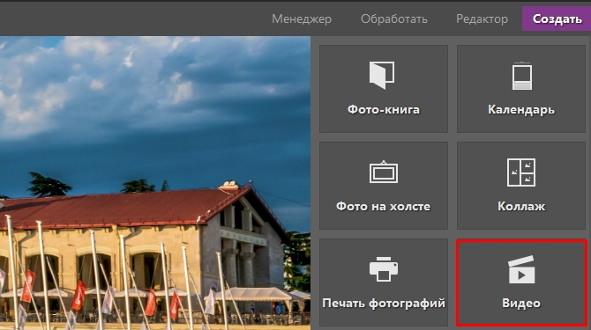Open the Обработать tab
The width and height of the screenshot is (591, 330).
[394, 18]
